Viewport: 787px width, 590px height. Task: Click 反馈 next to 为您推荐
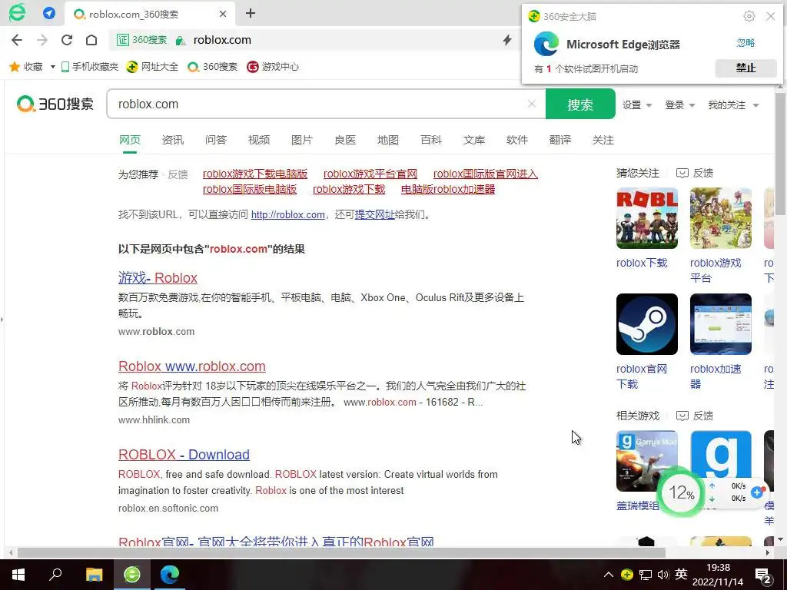(x=178, y=174)
